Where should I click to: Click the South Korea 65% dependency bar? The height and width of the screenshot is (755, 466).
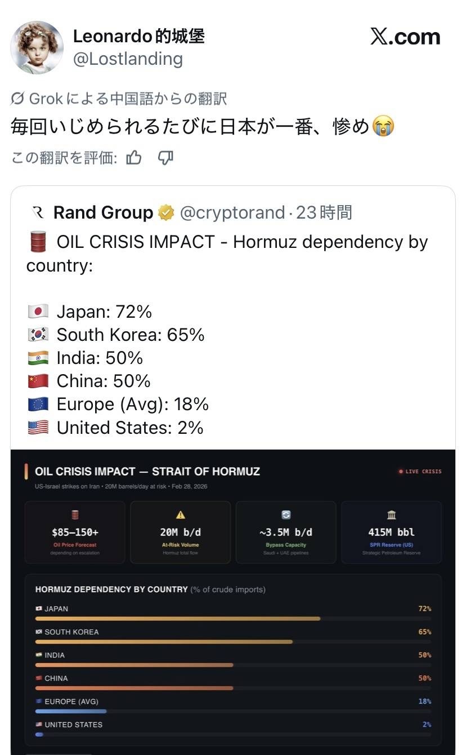click(x=164, y=641)
